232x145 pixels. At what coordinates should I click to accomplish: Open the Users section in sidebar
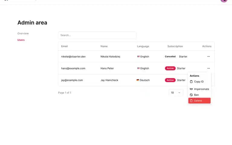[x=21, y=40]
